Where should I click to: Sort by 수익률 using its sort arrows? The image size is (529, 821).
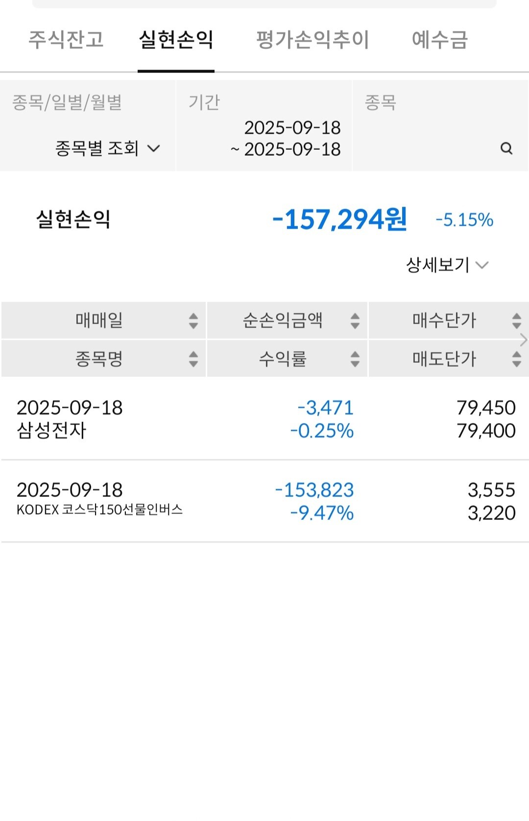click(355, 359)
